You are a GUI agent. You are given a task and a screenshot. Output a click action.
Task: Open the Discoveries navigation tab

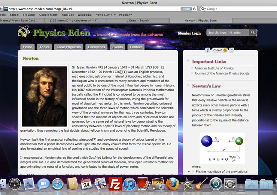pyautogui.click(x=97, y=47)
